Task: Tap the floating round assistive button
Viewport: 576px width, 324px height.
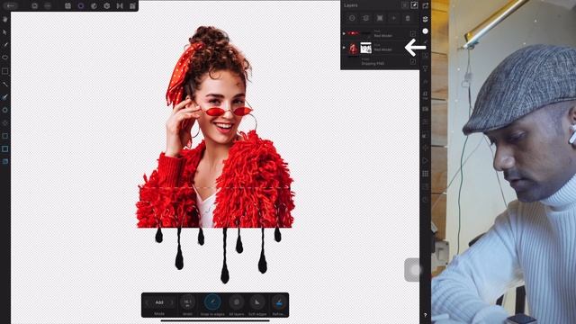Action: click(413, 270)
